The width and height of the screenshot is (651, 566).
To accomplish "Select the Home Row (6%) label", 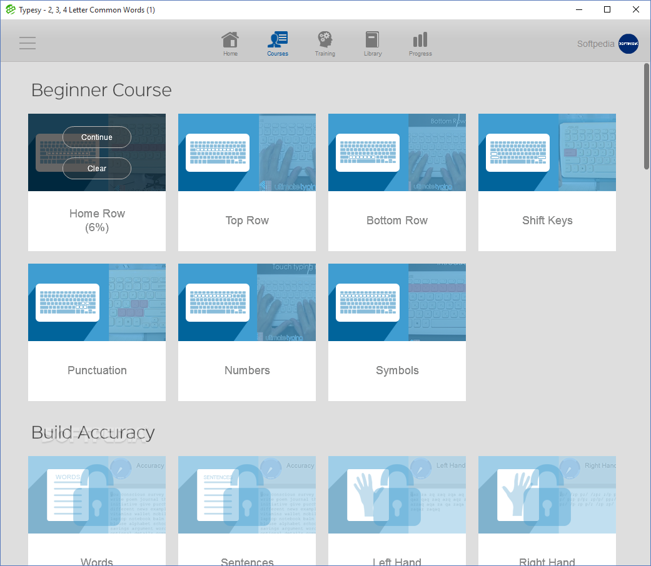I will (x=97, y=220).
